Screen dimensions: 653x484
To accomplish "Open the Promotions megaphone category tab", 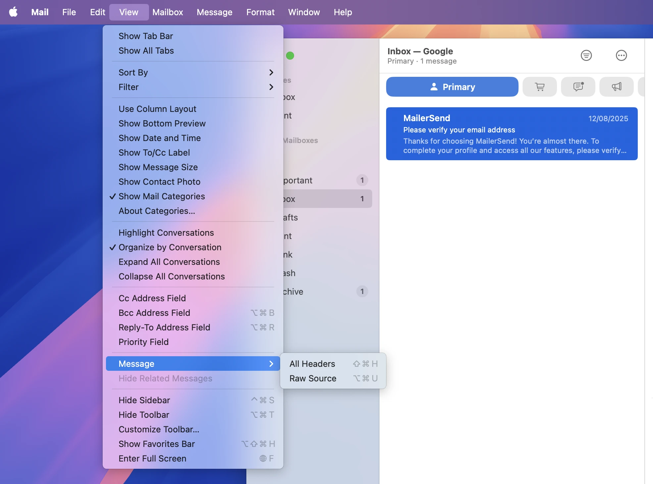I will click(616, 87).
